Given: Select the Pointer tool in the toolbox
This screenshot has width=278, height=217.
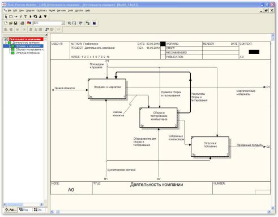Looking at the screenshot, I should (6, 16).
